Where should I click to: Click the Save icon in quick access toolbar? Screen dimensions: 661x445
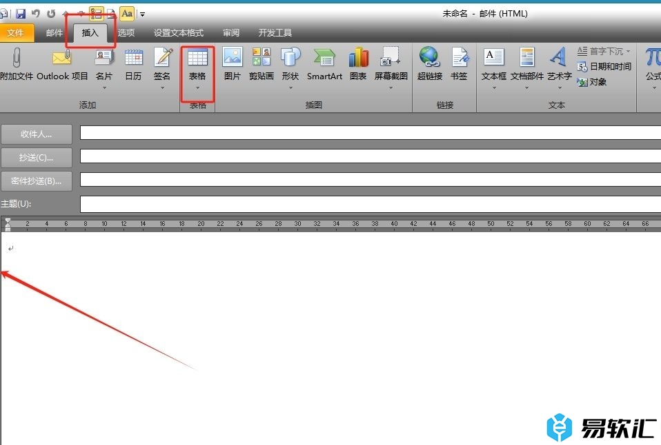click(20, 14)
